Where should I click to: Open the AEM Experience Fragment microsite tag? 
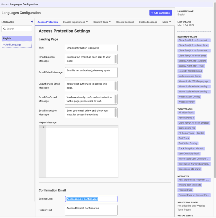(194, 180)
